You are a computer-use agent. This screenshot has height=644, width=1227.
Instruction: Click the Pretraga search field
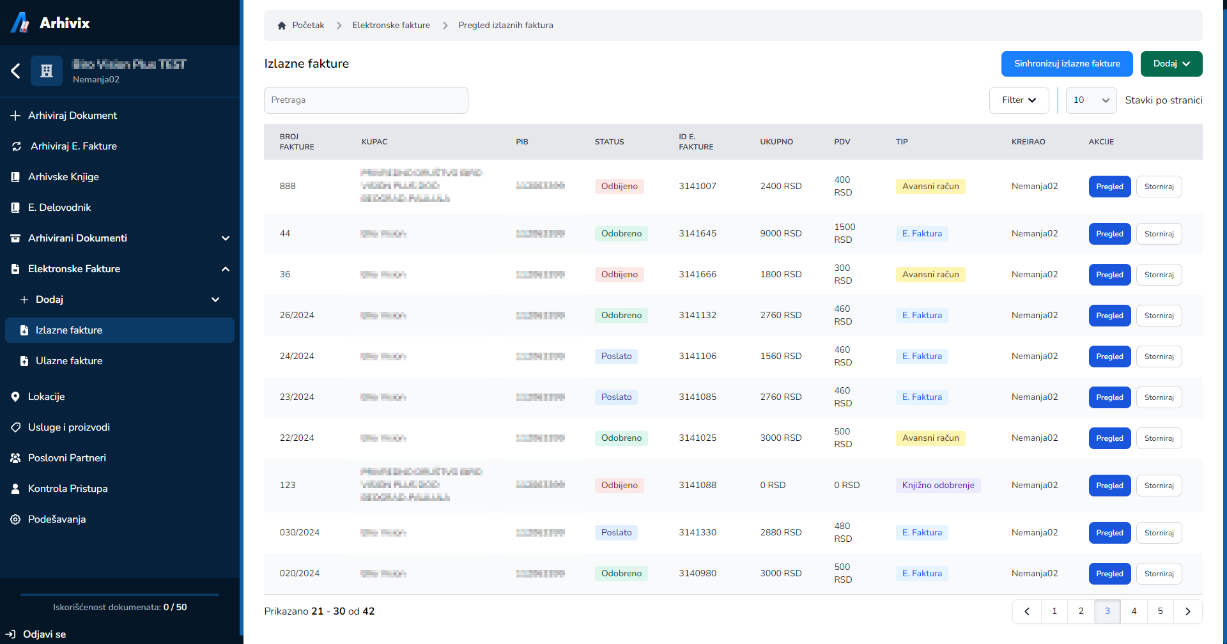coord(366,100)
